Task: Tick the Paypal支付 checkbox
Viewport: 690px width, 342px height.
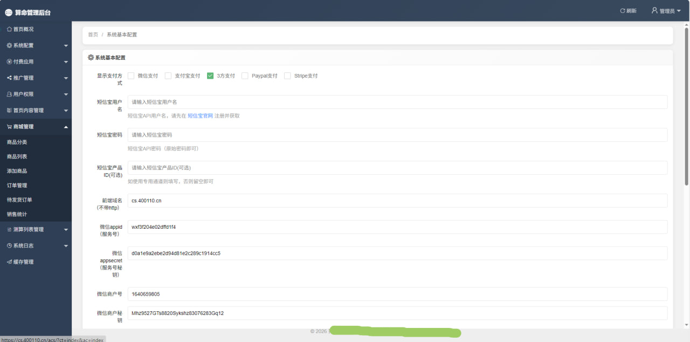Action: (x=245, y=76)
